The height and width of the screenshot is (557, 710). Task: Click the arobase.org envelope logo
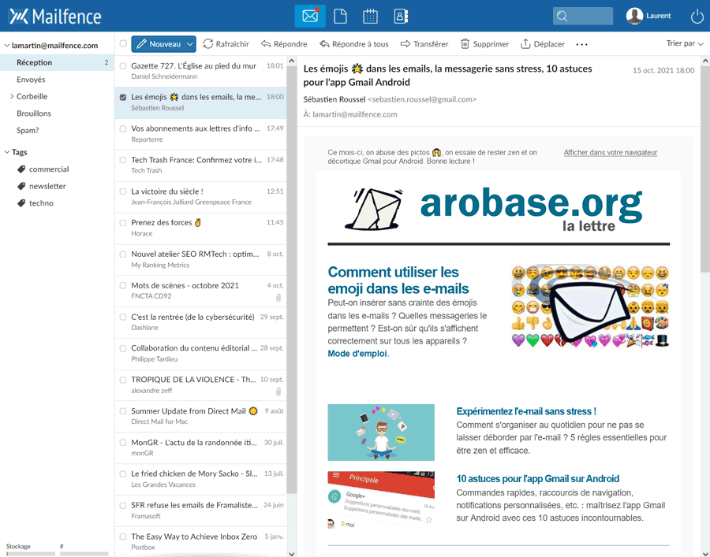coord(374,209)
